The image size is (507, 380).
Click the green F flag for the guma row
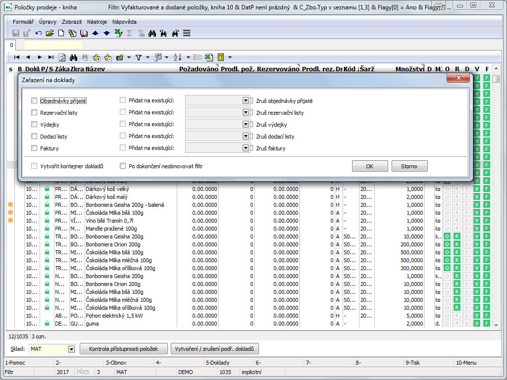click(487, 324)
